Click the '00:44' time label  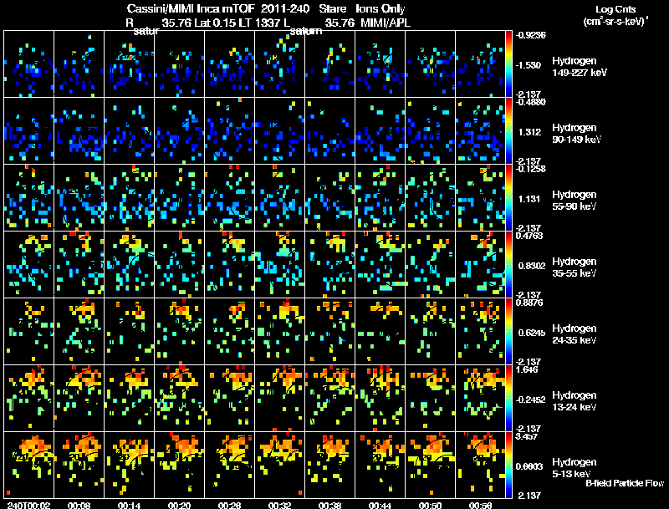(x=380, y=505)
